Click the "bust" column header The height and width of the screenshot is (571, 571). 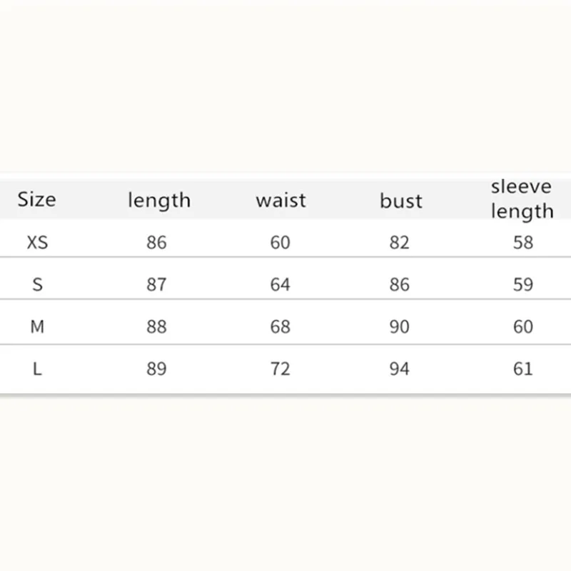click(x=401, y=201)
